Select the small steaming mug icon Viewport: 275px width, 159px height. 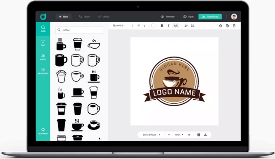point(61,93)
